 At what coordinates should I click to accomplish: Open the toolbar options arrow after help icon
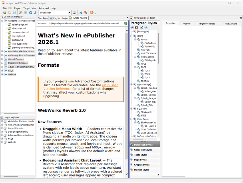(x=95, y=14)
